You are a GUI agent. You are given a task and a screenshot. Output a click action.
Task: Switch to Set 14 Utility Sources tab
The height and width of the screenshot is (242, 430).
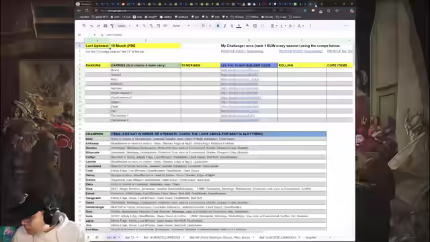(x=220, y=237)
